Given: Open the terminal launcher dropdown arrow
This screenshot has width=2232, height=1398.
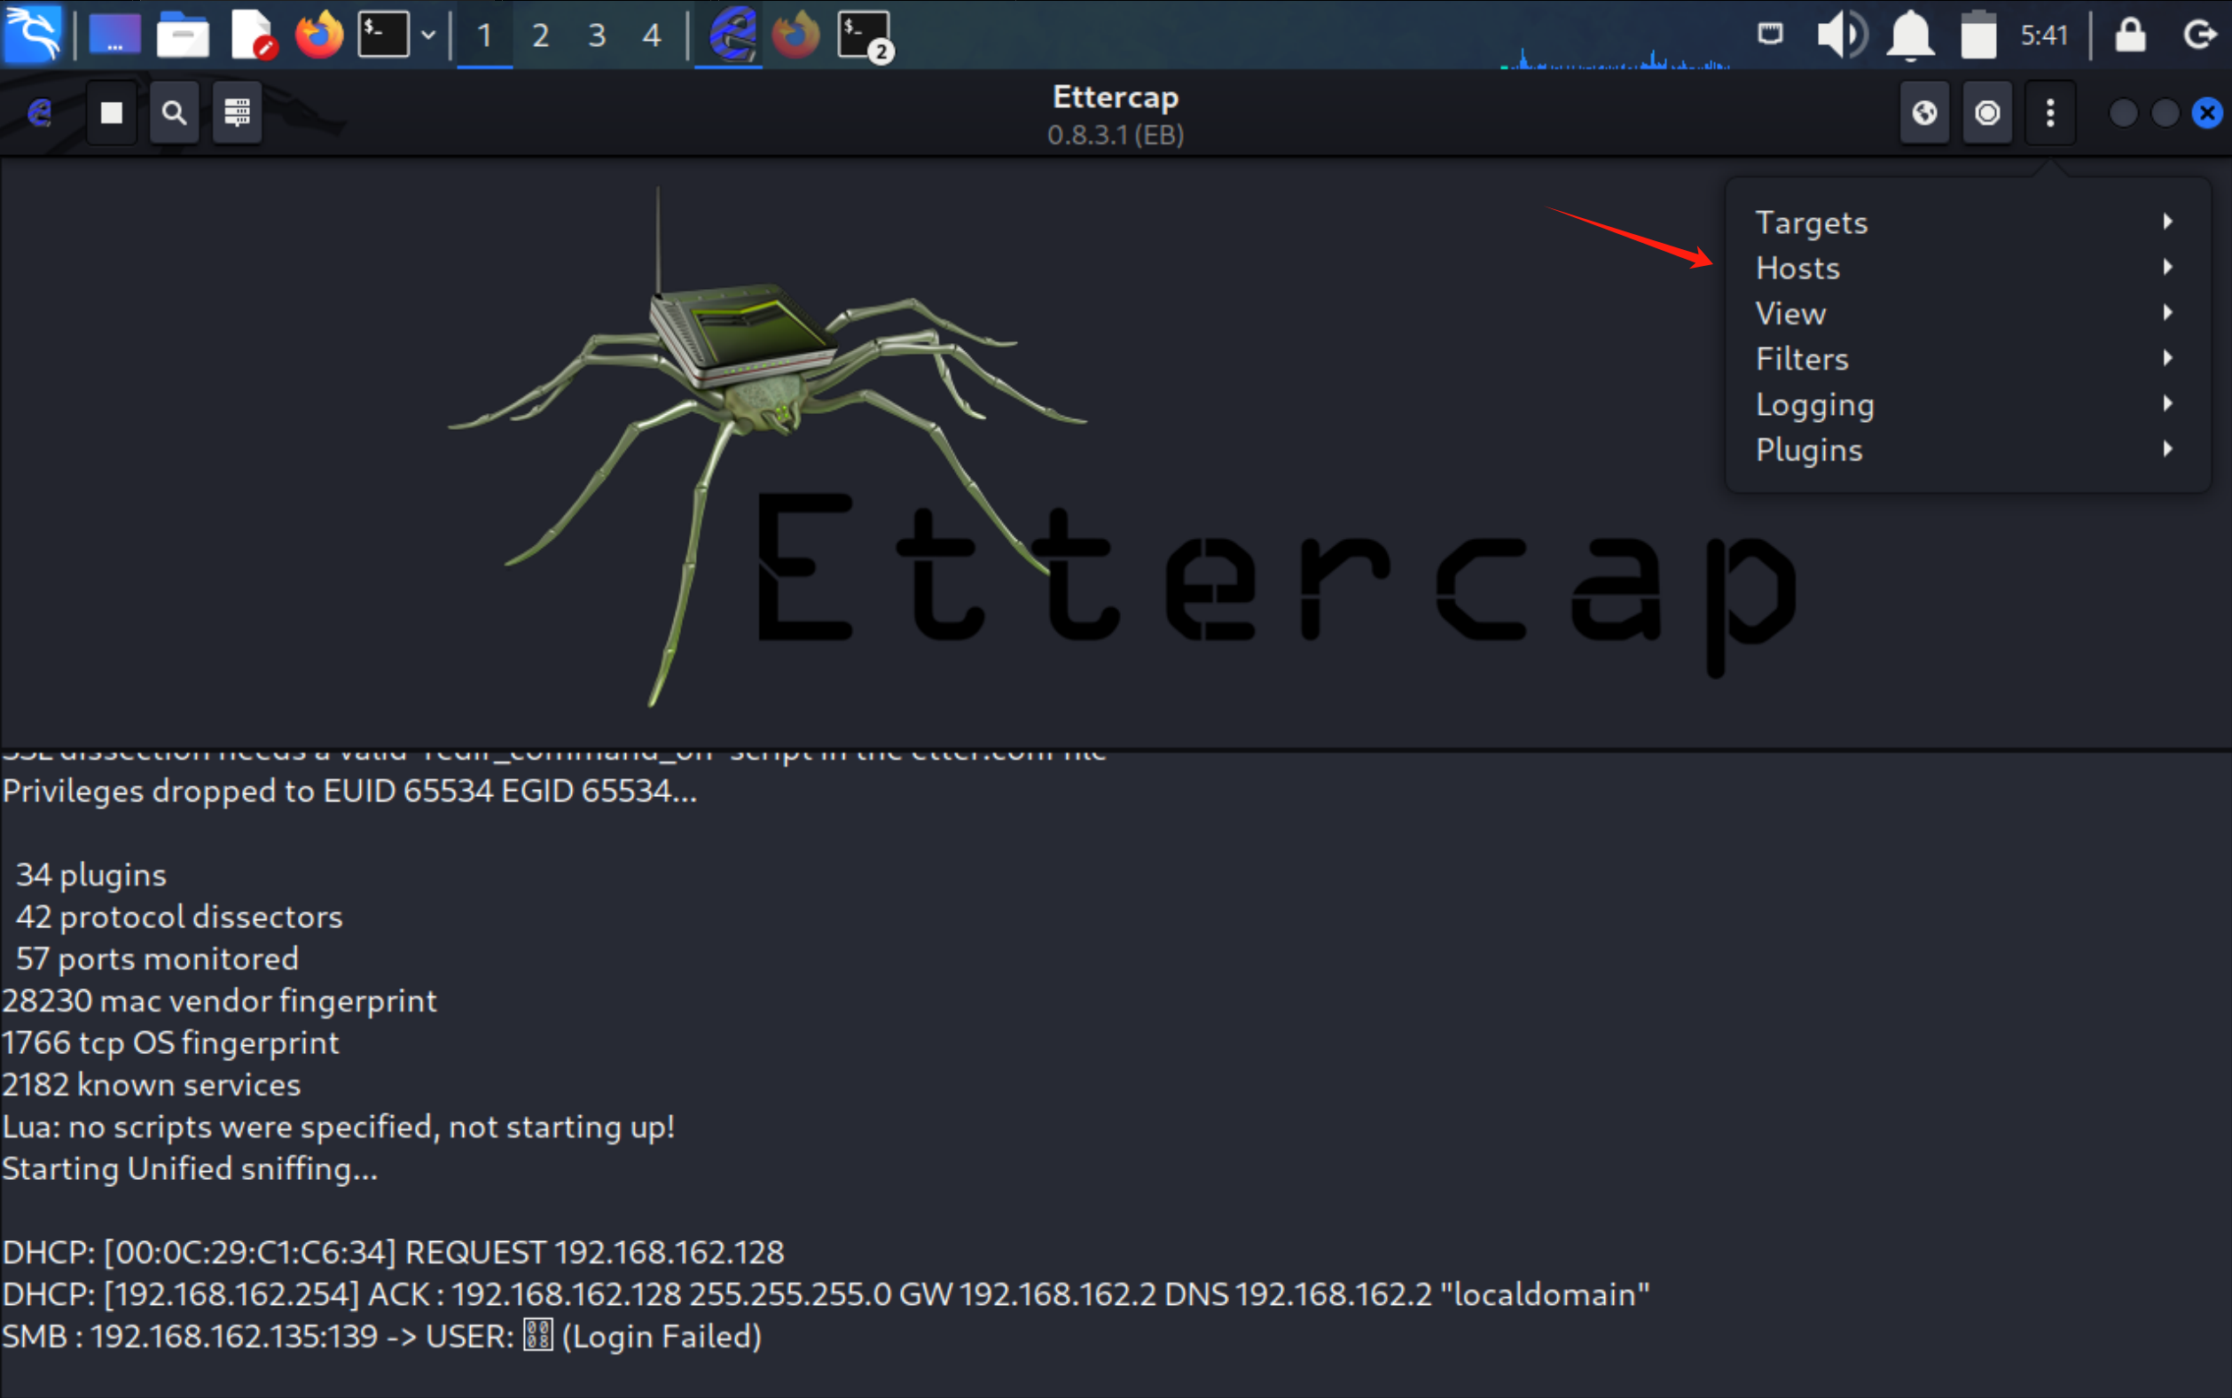Looking at the screenshot, I should click(428, 35).
